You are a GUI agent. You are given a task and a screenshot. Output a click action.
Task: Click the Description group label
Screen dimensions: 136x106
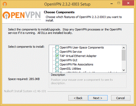click(58, 75)
